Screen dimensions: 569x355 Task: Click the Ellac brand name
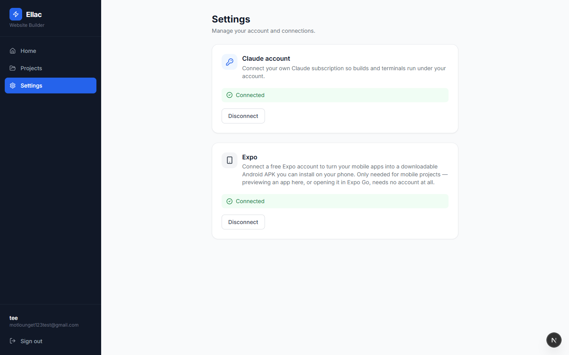point(34,15)
